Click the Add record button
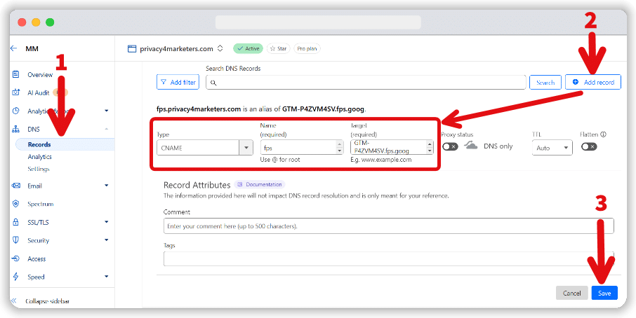The width and height of the screenshot is (636, 318). coord(593,82)
